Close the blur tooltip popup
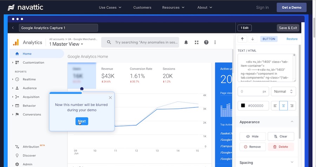The image size is (316, 167). [x=110, y=97]
